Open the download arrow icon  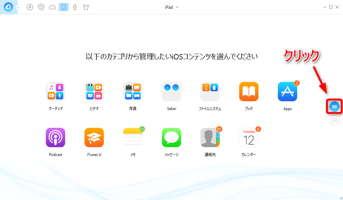point(75,7)
